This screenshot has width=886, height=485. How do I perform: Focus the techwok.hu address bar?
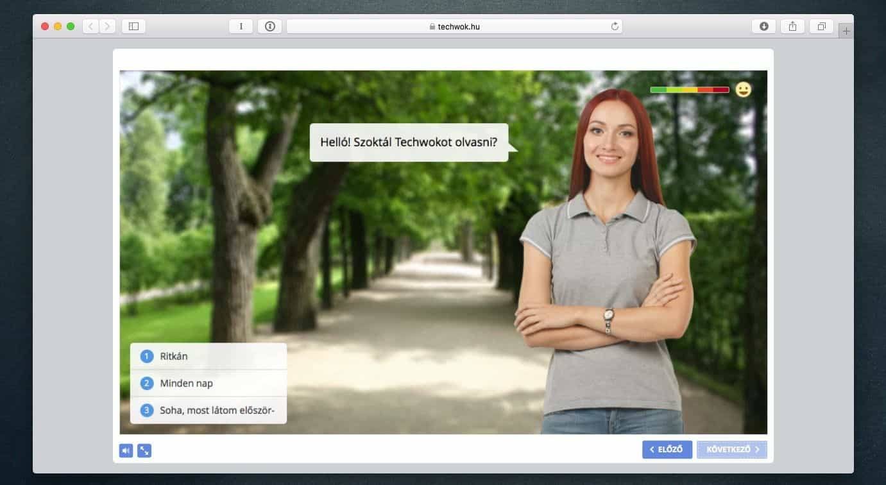pyautogui.click(x=454, y=26)
